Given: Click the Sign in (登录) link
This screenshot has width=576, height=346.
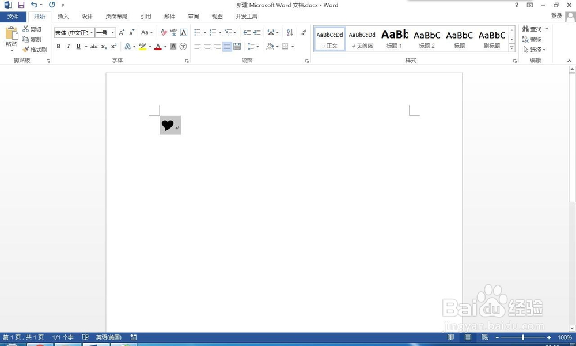Looking at the screenshot, I should [x=556, y=16].
